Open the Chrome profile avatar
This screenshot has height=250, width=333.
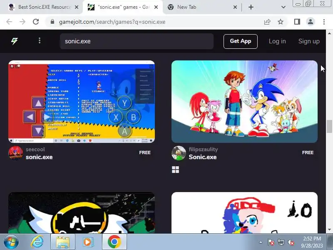tap(310, 22)
